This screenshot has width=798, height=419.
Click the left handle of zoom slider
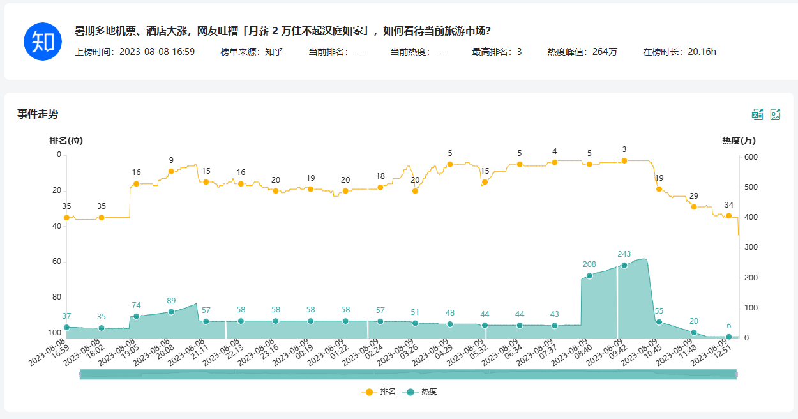click(x=80, y=374)
